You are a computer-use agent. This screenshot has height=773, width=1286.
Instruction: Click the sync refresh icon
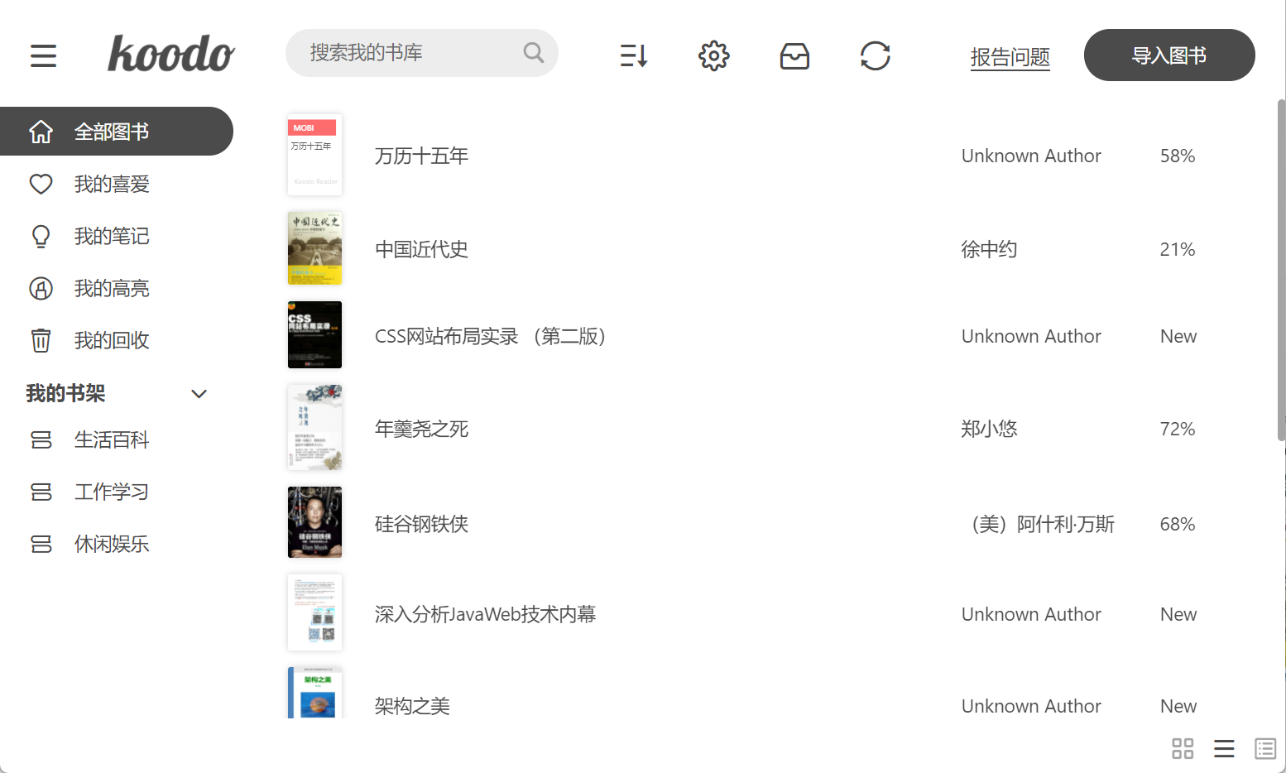coord(875,55)
